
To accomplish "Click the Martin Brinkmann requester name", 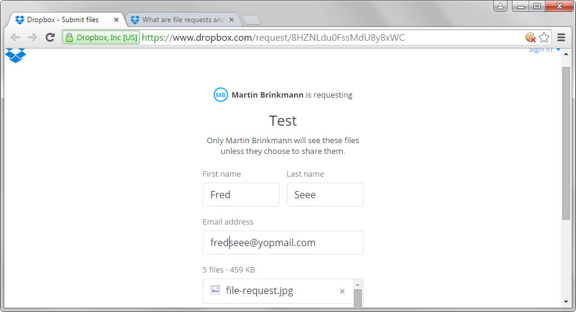I will 268,95.
